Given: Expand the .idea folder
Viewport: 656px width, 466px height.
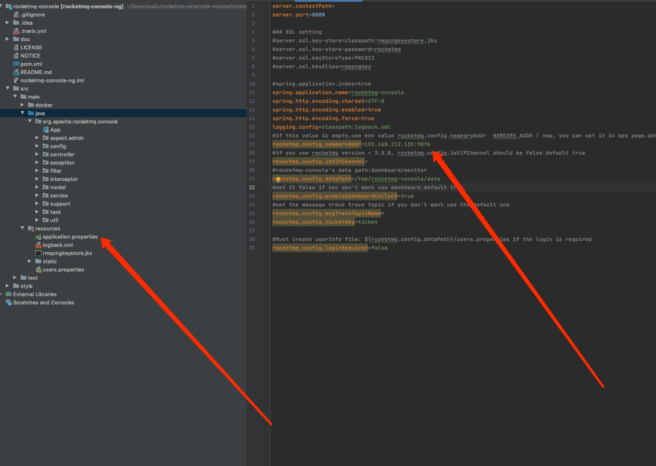Looking at the screenshot, I should (7, 23).
